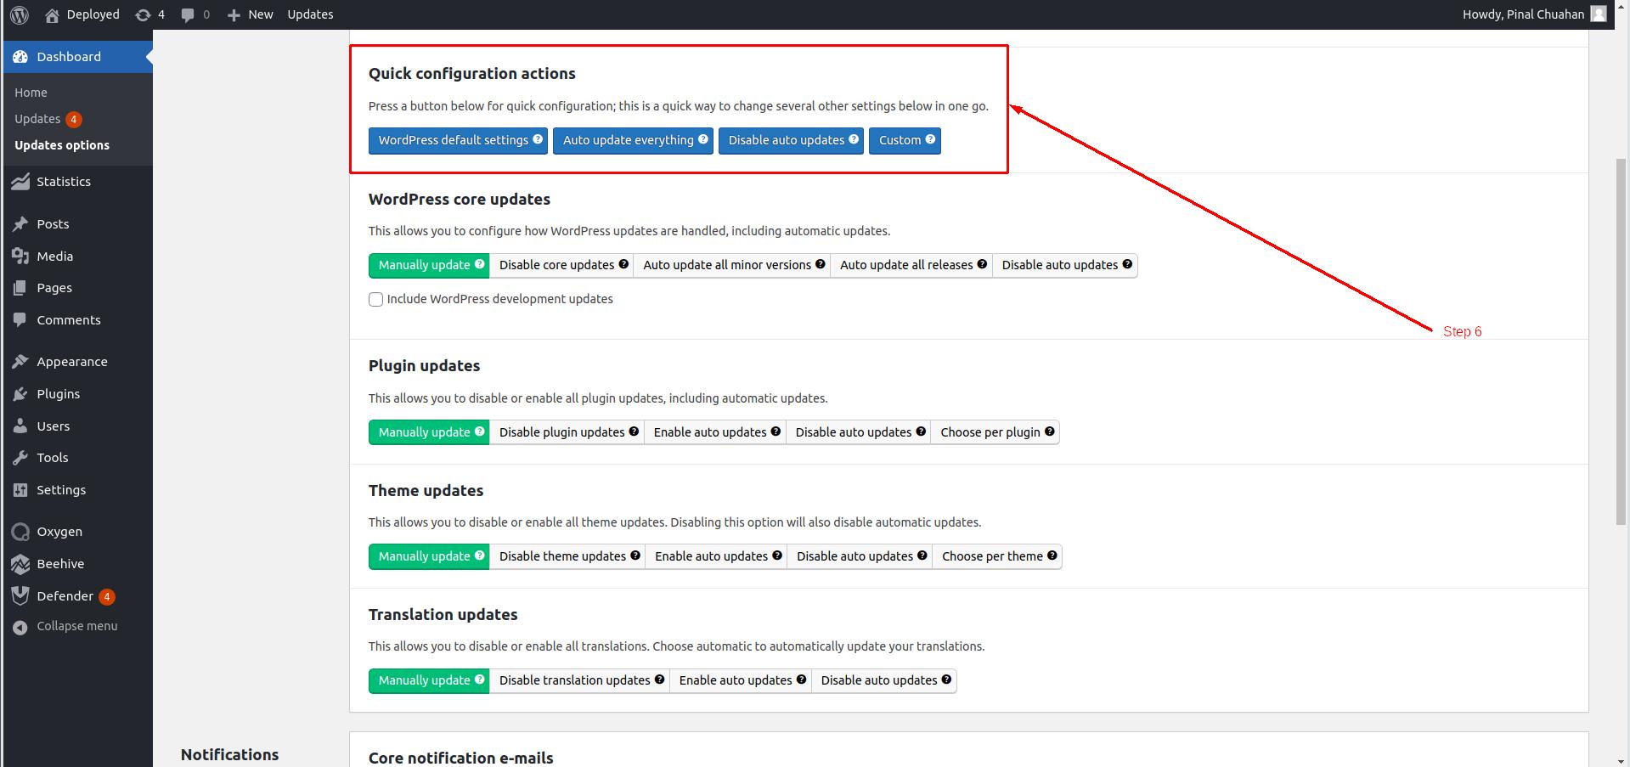The image size is (1630, 767).
Task: Click the Beehive icon in sidebar
Action: 20,564
